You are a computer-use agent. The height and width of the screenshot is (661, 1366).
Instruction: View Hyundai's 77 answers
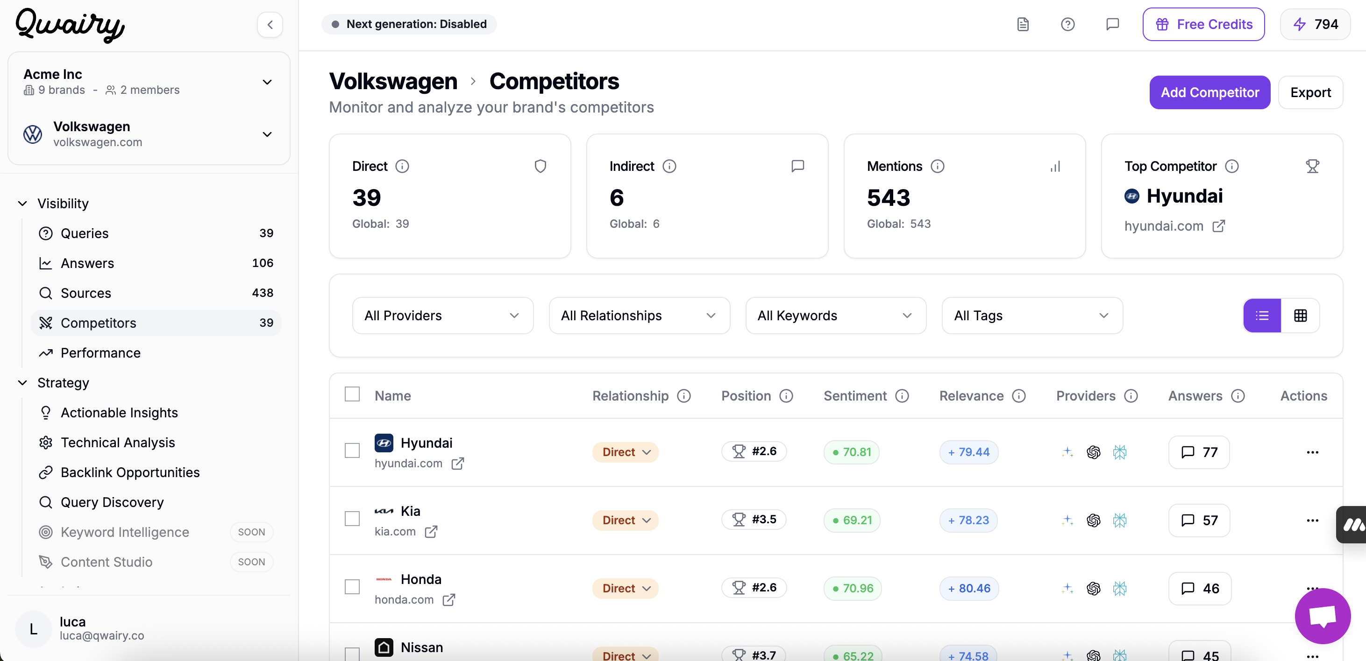pyautogui.click(x=1199, y=452)
